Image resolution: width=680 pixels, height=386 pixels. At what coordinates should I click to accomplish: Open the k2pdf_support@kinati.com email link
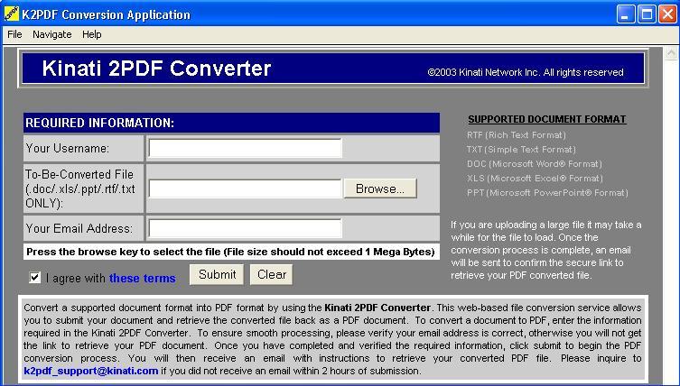[91, 371]
